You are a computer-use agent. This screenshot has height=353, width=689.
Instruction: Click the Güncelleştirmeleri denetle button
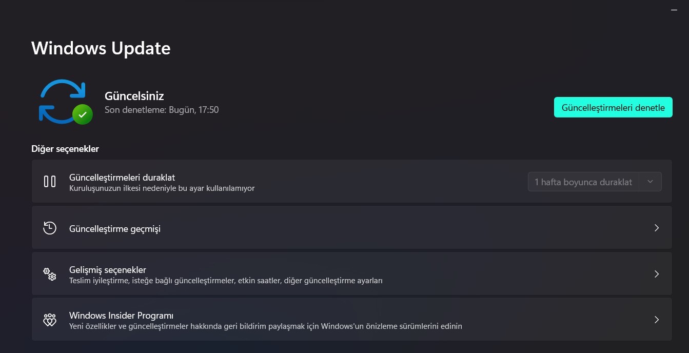613,107
